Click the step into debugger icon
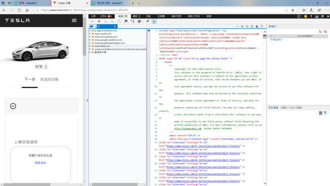 tap(106, 21)
